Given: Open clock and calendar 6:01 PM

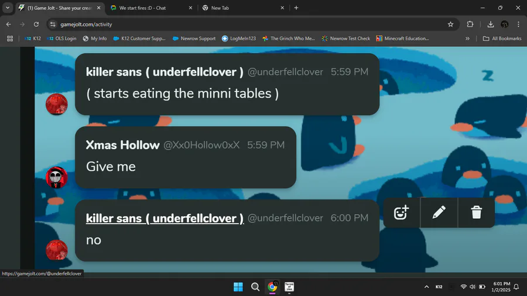Looking at the screenshot, I should (x=501, y=287).
